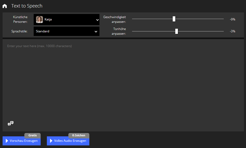Focus the text entry area
246x148 pixels.
click(122, 83)
